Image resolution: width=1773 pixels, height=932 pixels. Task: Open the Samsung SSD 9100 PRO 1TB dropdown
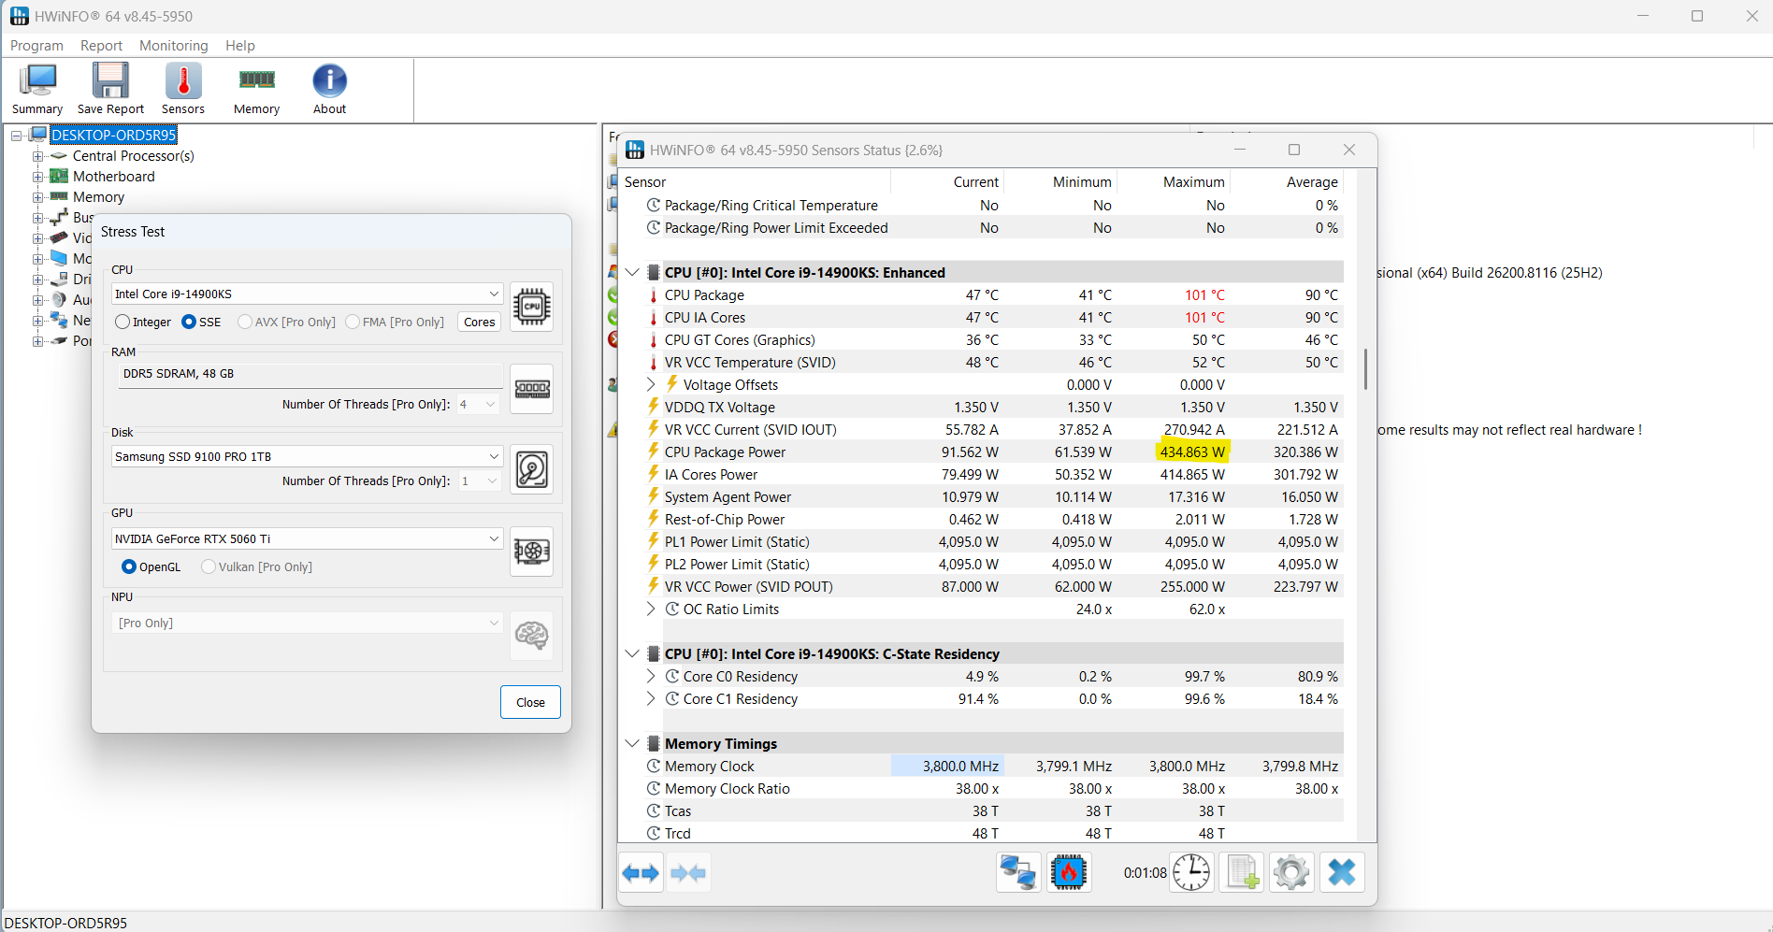coord(307,456)
